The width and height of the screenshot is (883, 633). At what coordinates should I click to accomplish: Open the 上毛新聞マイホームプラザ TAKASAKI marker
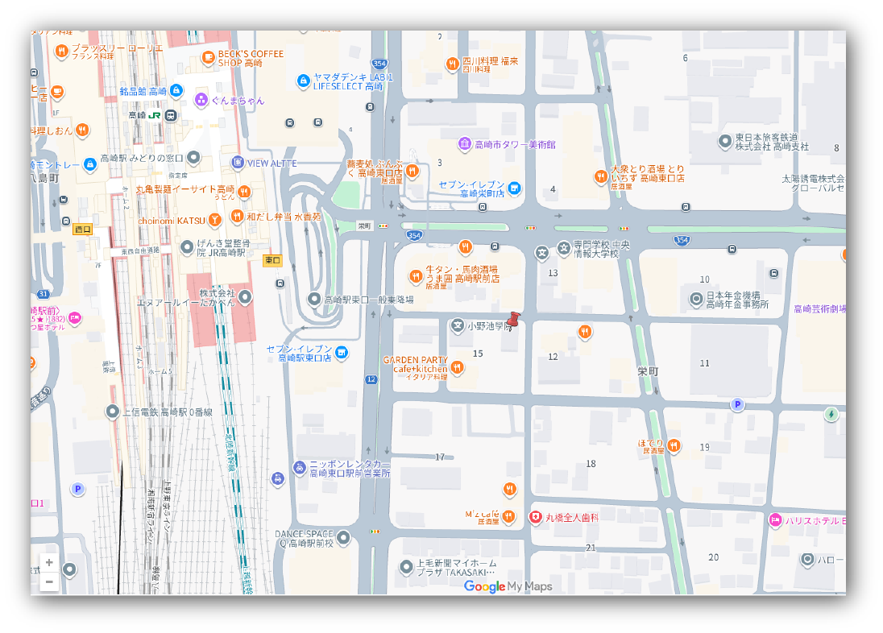[x=406, y=567]
